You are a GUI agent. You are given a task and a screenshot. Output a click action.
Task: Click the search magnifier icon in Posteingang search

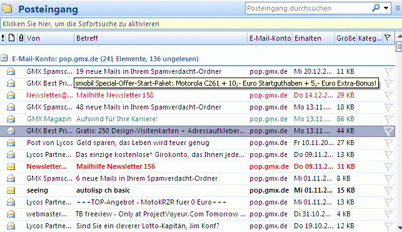coord(376,8)
